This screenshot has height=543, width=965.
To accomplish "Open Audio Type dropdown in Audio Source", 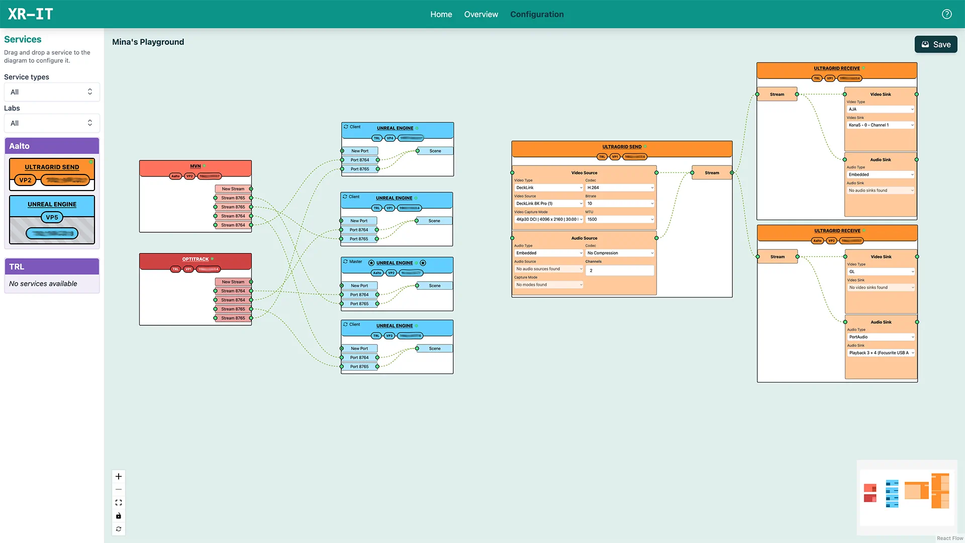I will click(x=549, y=253).
